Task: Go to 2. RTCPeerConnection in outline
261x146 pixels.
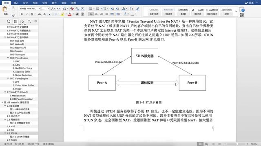Action: [21, 99]
